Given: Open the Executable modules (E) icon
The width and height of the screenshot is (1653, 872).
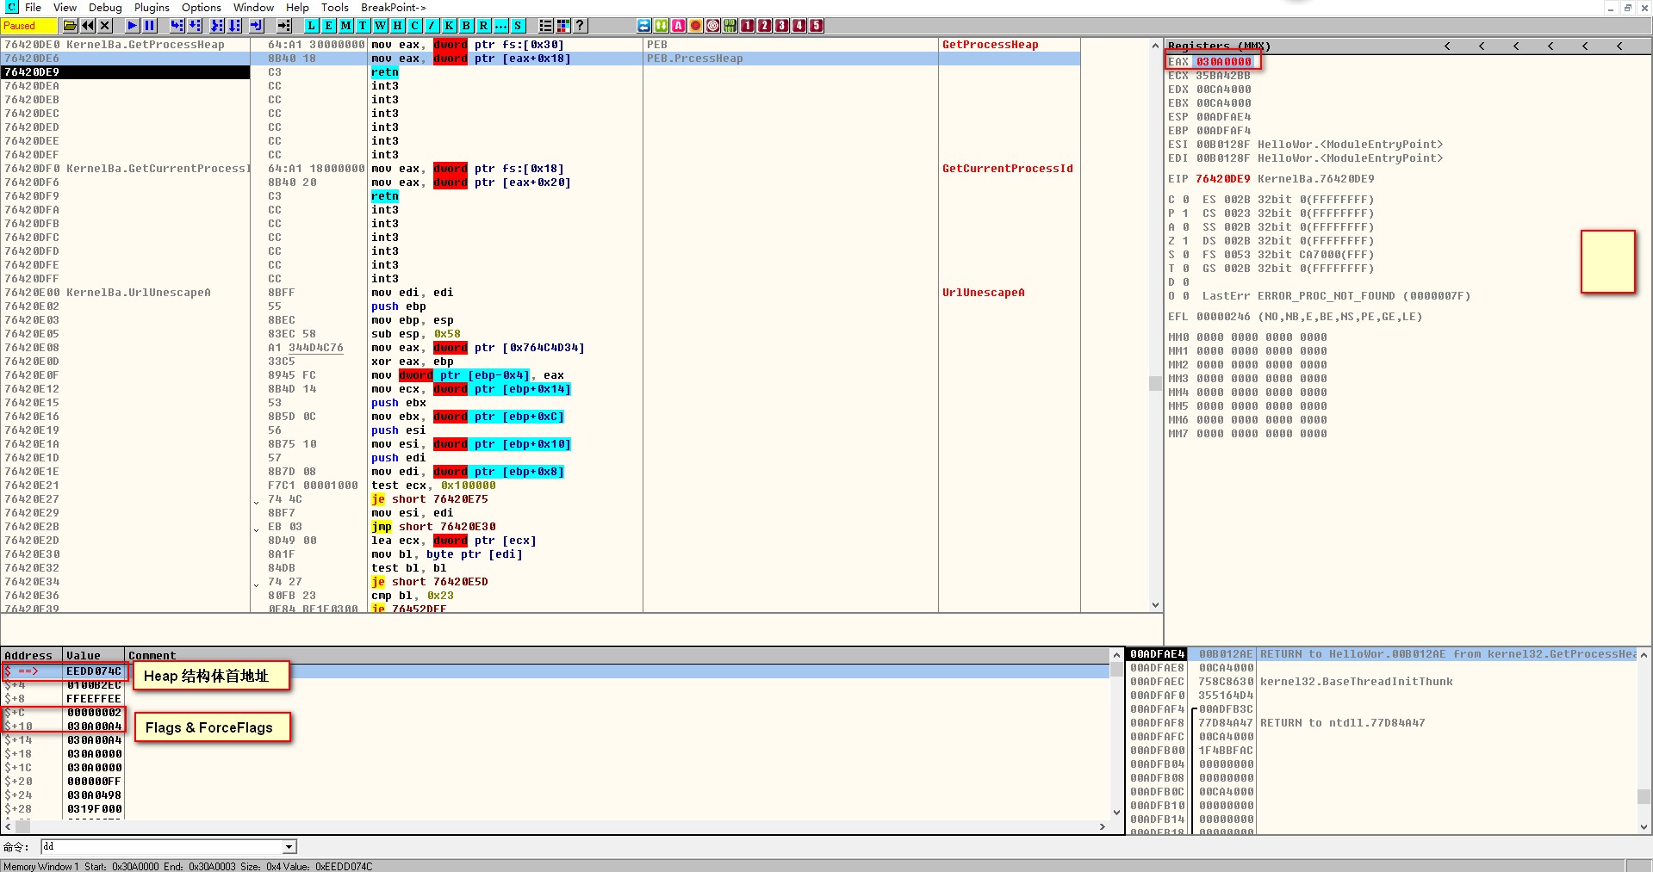Looking at the screenshot, I should (x=329, y=26).
